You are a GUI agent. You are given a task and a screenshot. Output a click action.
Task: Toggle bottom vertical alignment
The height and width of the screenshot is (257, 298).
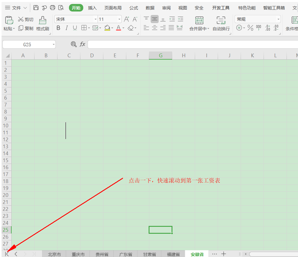click(163, 19)
